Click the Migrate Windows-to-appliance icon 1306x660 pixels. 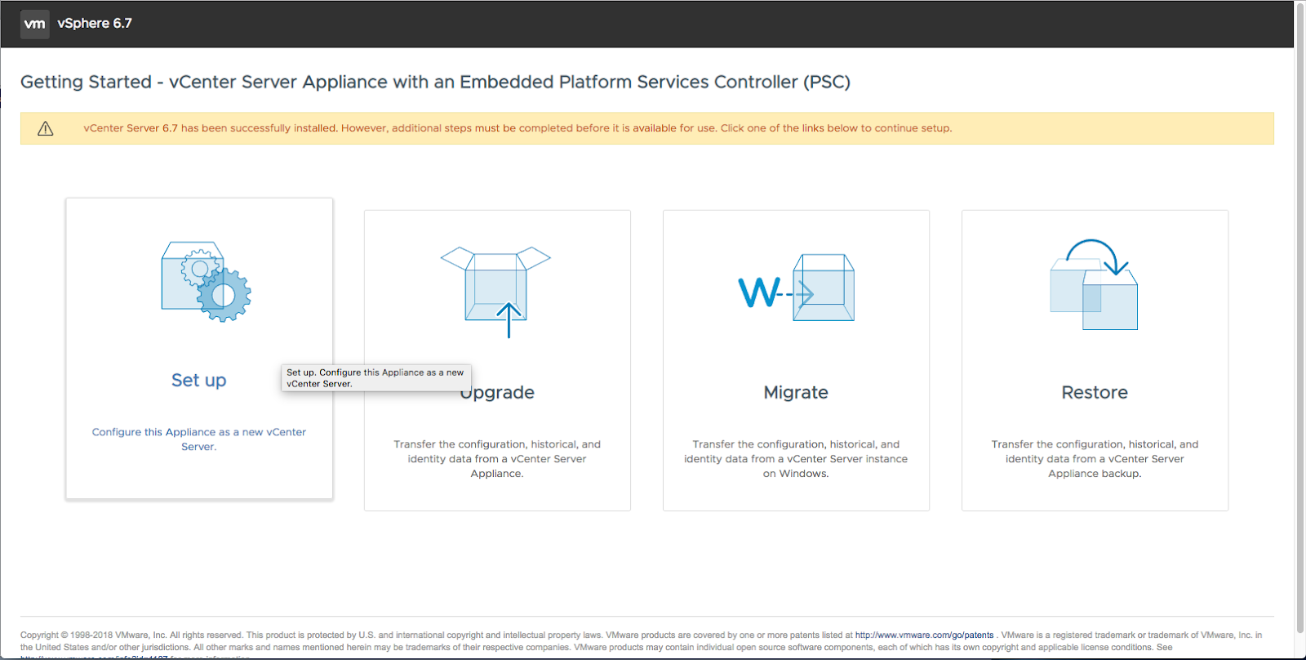796,289
